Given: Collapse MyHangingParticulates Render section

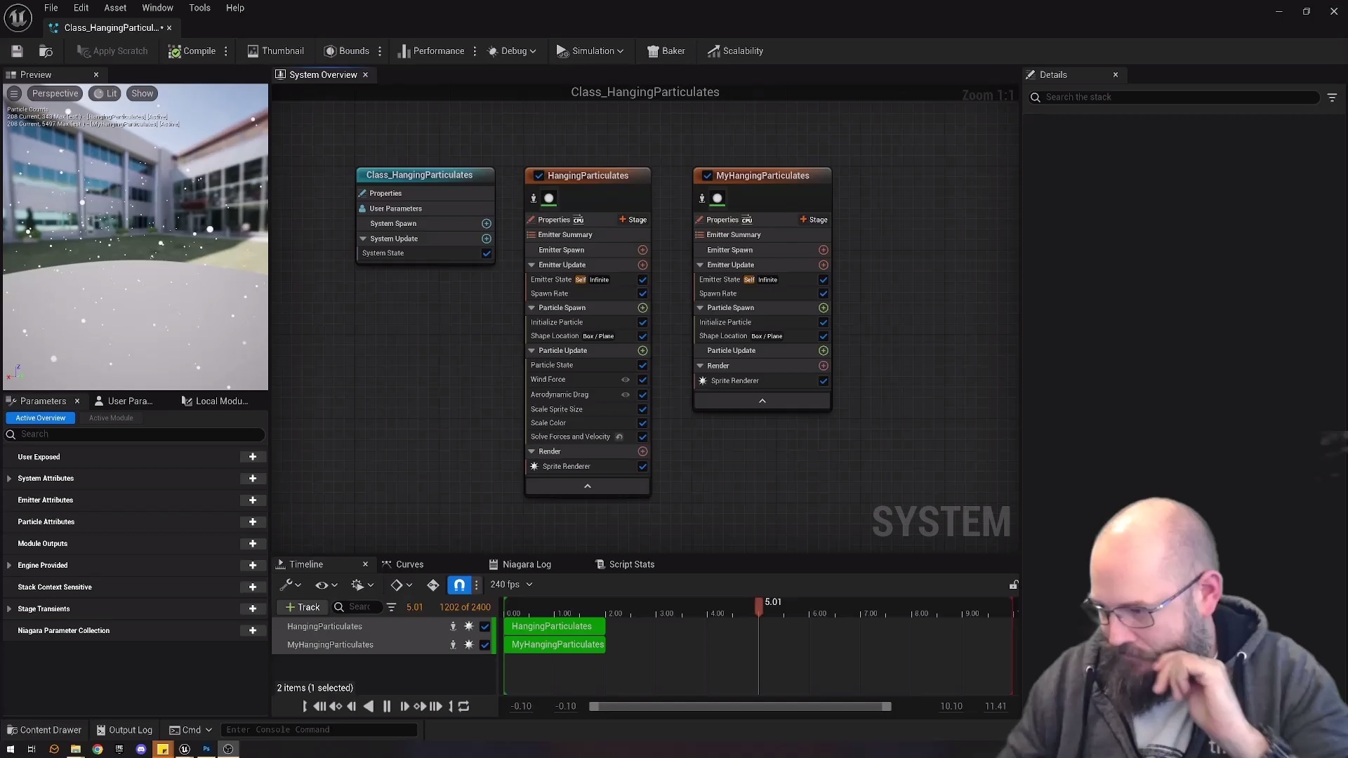Looking at the screenshot, I should tap(700, 366).
